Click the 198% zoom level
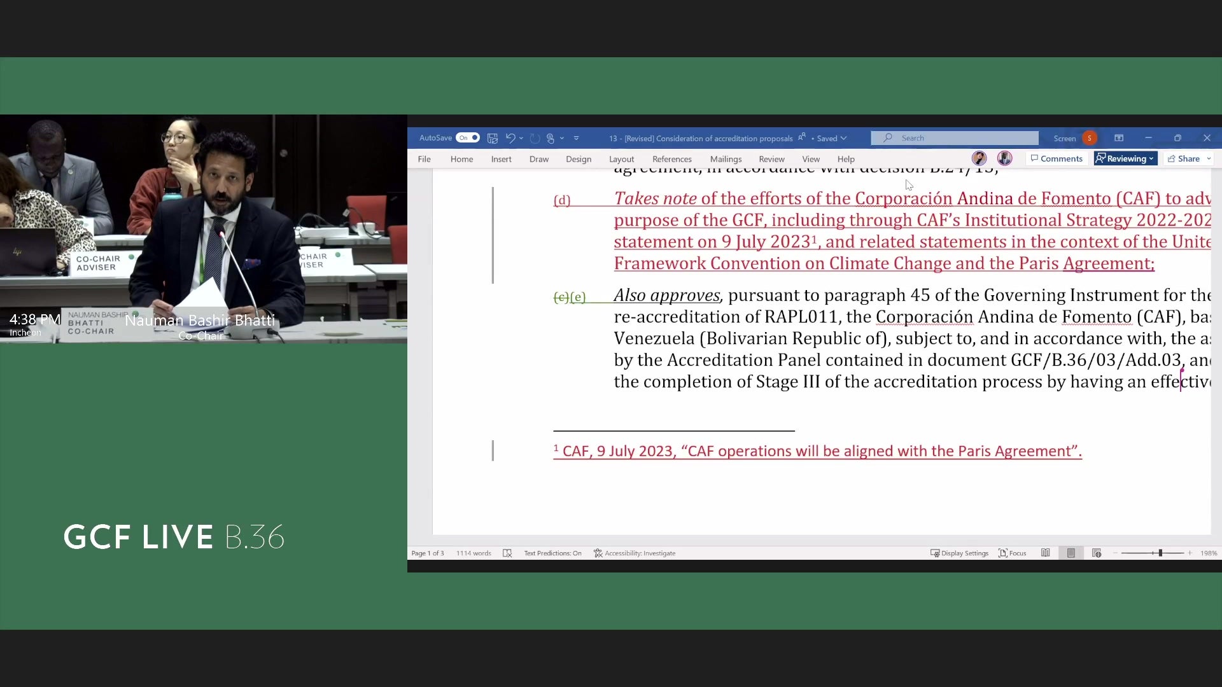 point(1209,553)
